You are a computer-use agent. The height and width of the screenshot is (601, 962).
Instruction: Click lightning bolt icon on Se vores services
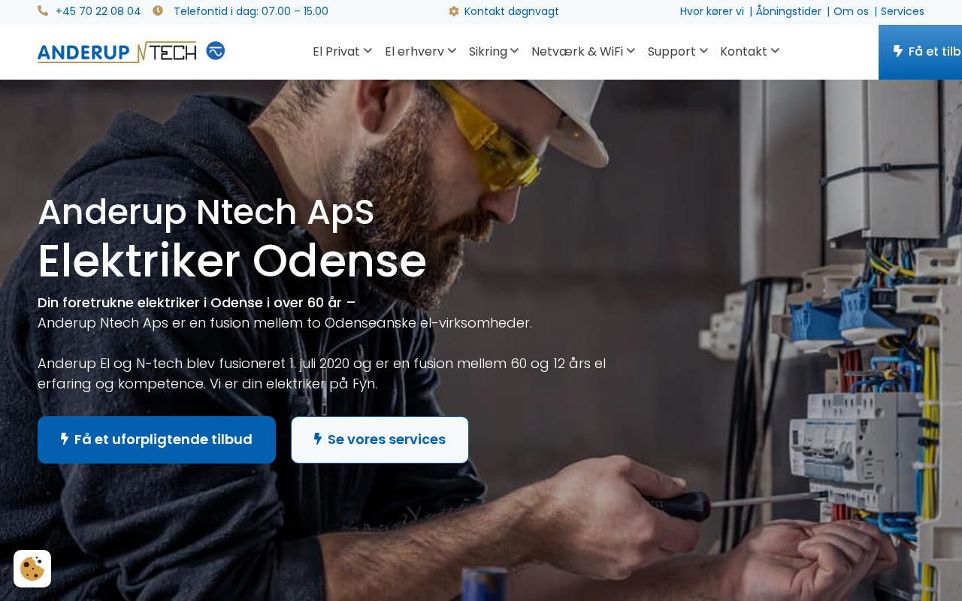pyautogui.click(x=318, y=439)
